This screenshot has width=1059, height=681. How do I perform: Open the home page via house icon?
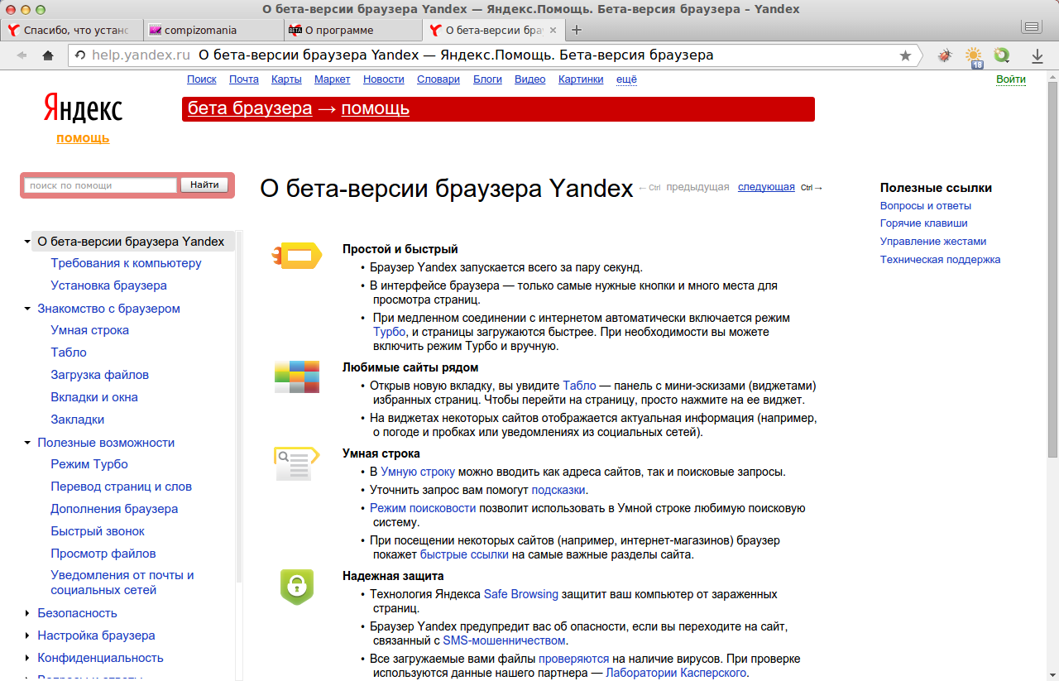tap(48, 55)
